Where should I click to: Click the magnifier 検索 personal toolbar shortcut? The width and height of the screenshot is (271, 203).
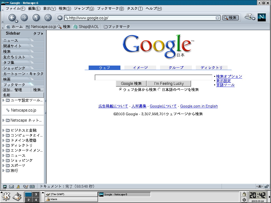coord(64,27)
